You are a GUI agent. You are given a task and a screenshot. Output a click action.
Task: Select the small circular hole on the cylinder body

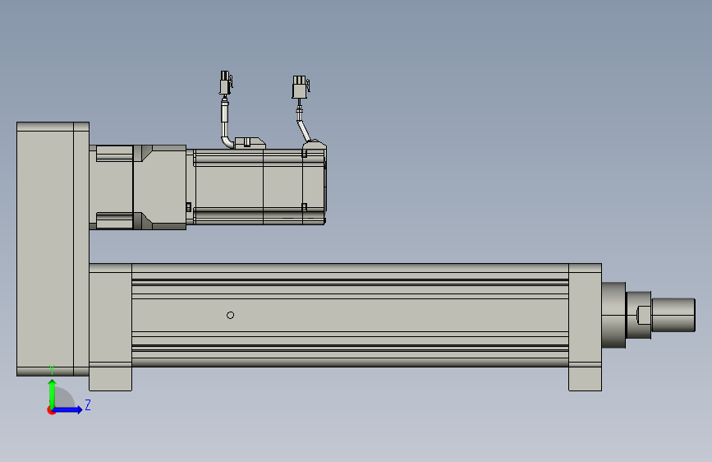[230, 315]
